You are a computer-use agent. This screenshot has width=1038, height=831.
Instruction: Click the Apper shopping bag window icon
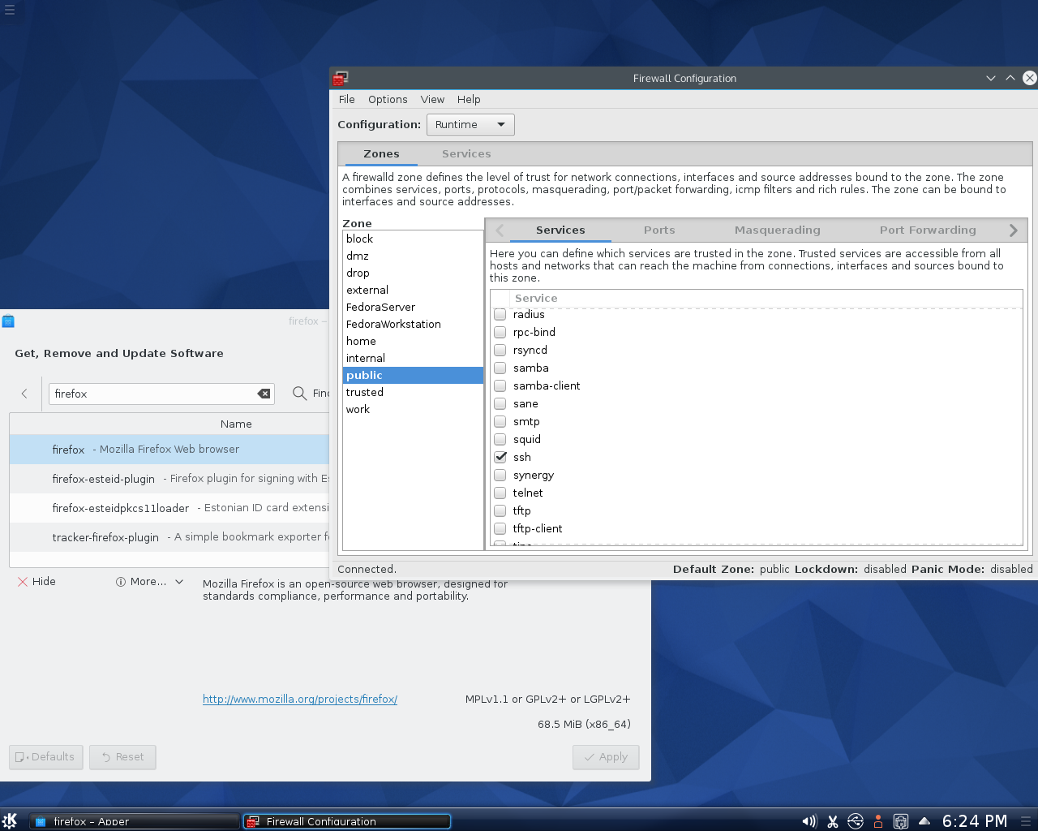[x=8, y=321]
